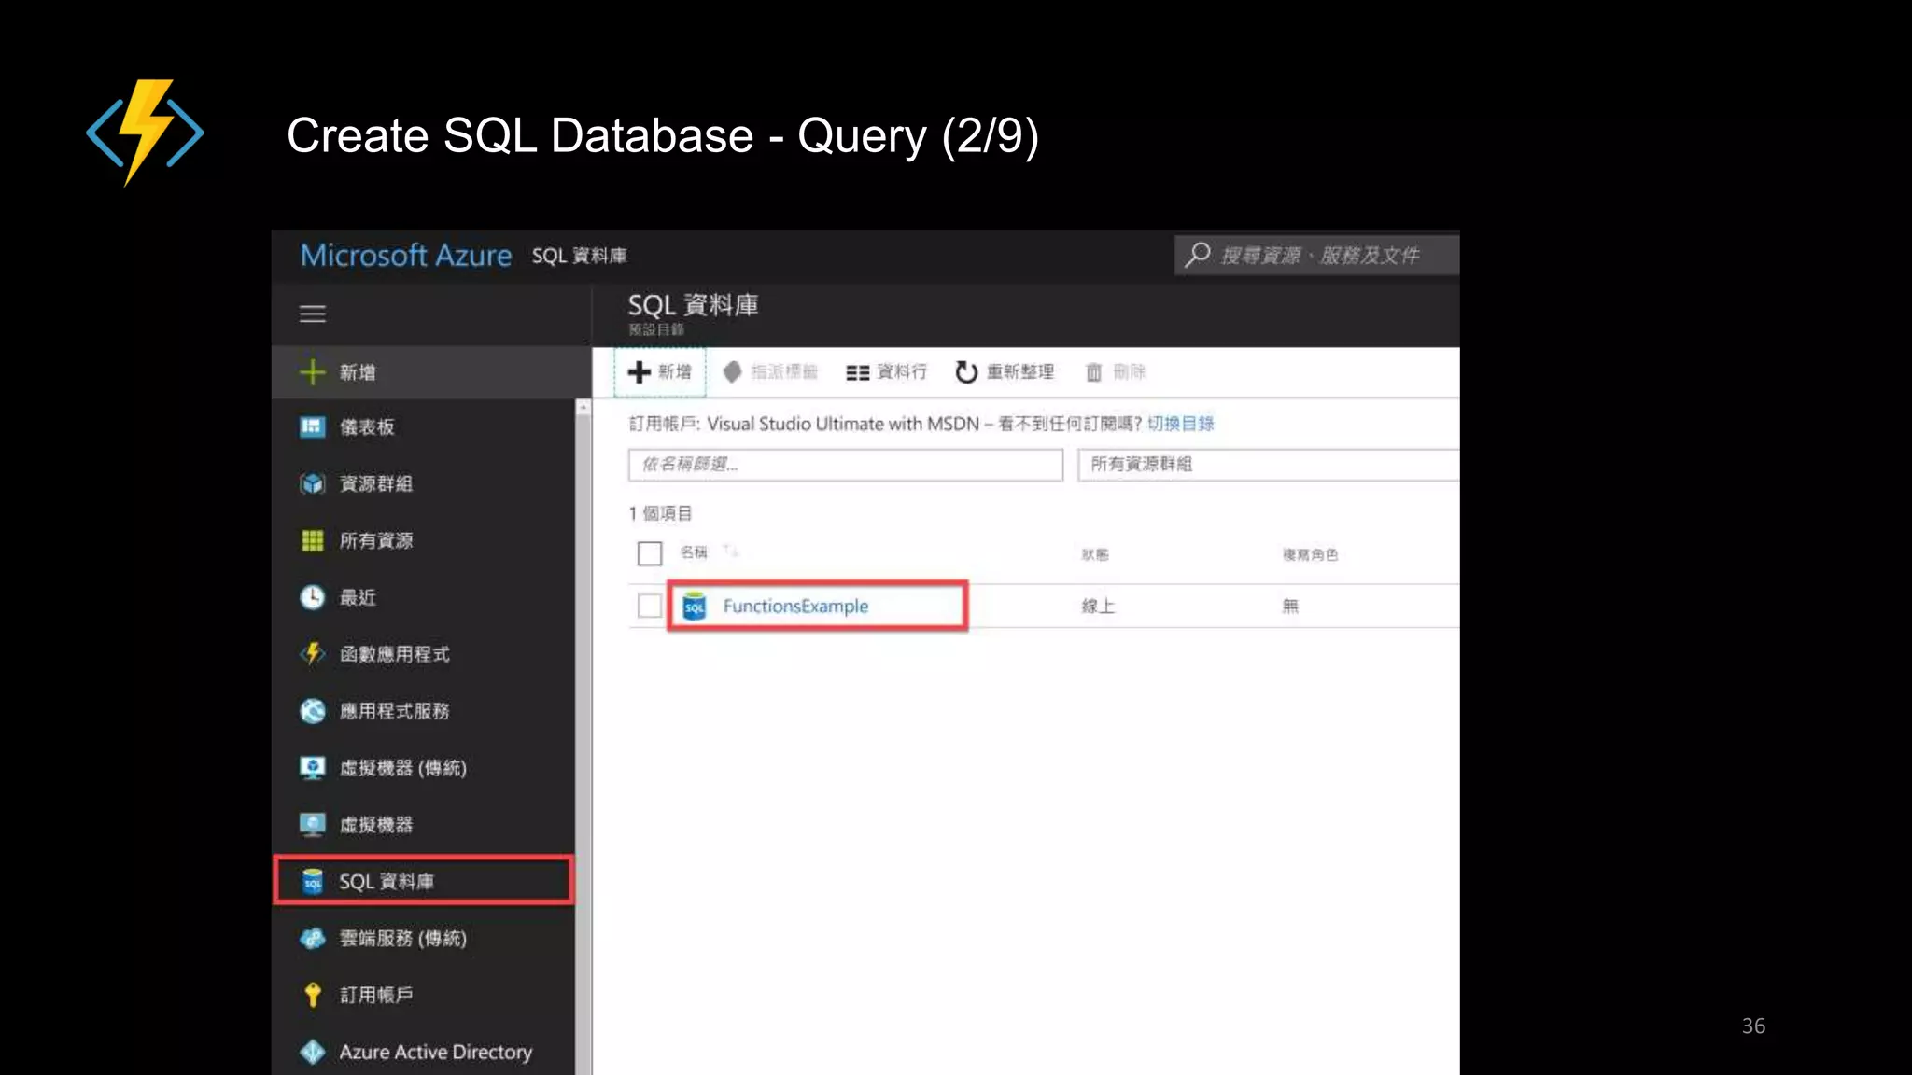Image resolution: width=1912 pixels, height=1075 pixels.
Task: Click 刪除 delete trash toolbar item
Action: click(1116, 372)
